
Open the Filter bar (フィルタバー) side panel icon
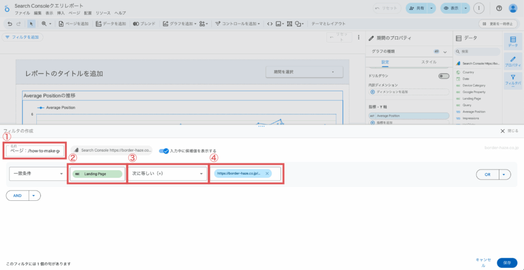(513, 80)
